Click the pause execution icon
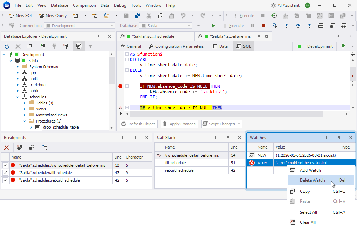Image resolution: width=357 pixels, height=228 pixels. pos(252,26)
